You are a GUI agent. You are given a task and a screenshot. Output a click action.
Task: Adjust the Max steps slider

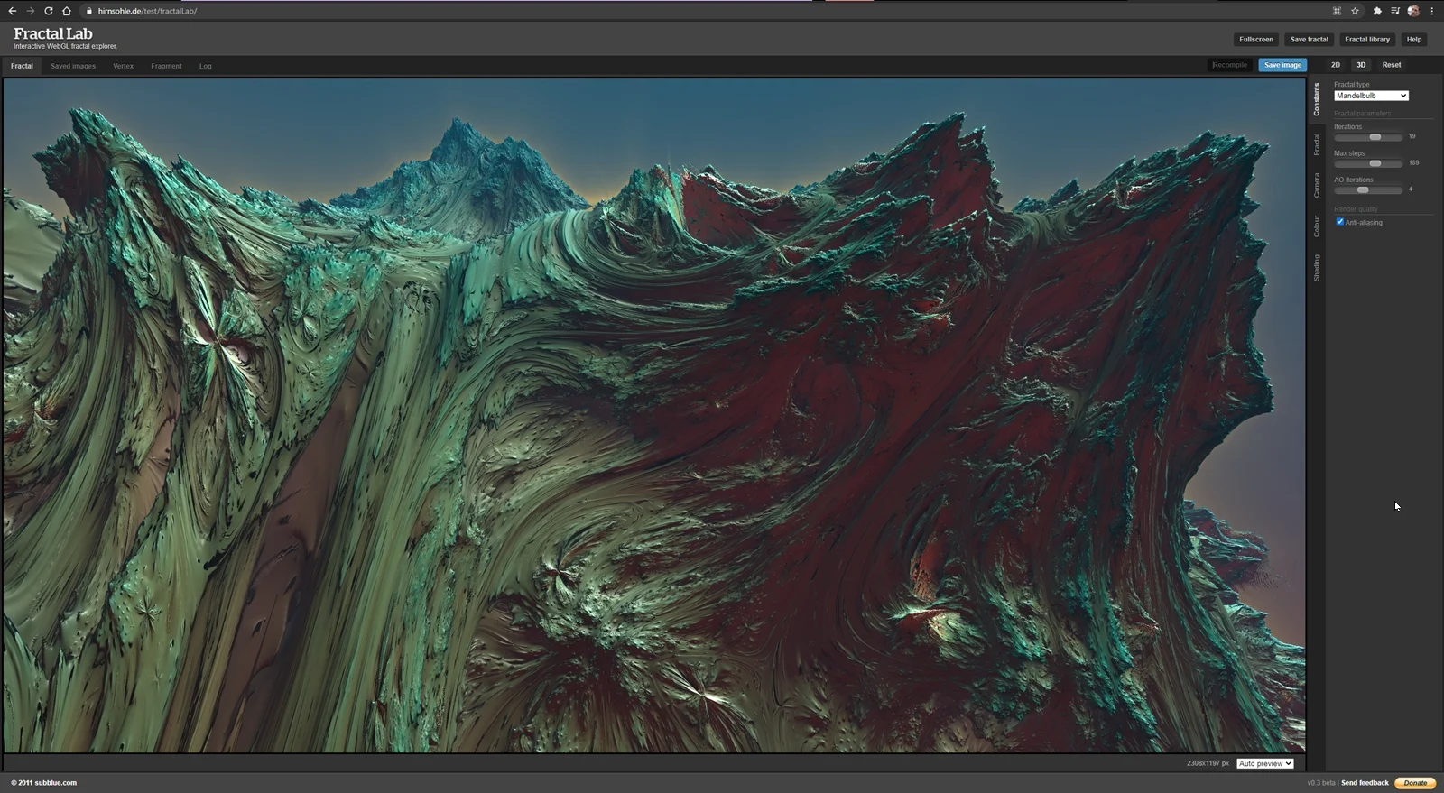1375,163
